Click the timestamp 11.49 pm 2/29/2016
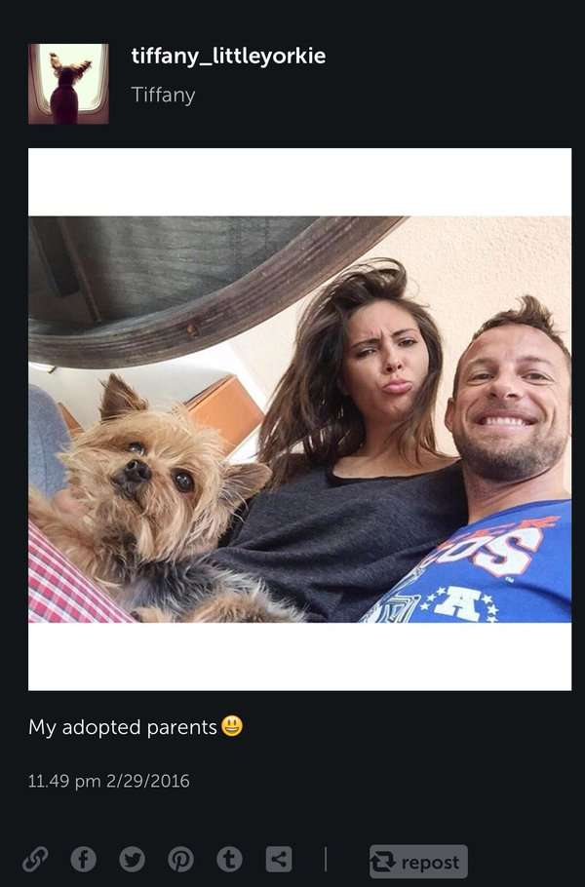Image resolution: width=585 pixels, height=887 pixels. pos(108,781)
